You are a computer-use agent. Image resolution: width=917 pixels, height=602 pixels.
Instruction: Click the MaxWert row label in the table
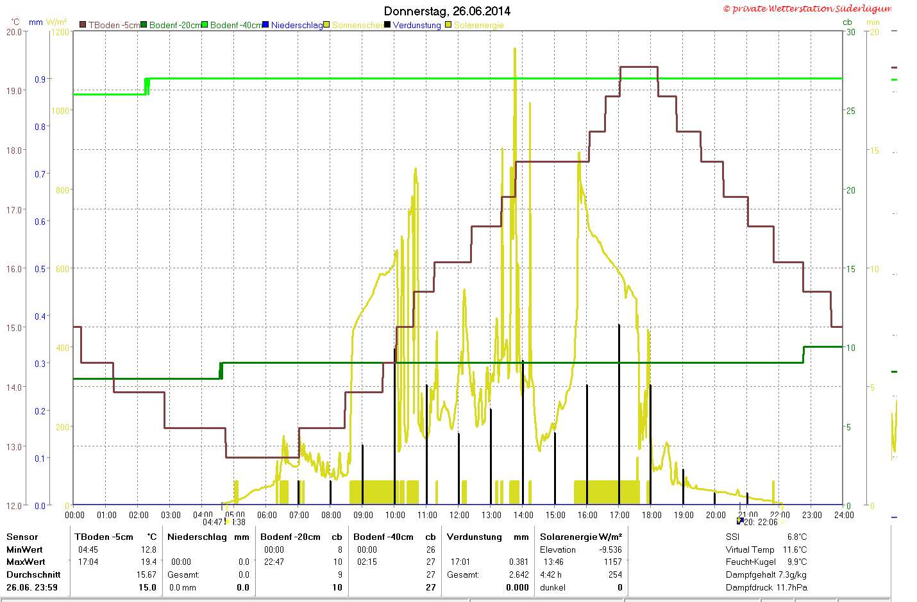[26, 562]
